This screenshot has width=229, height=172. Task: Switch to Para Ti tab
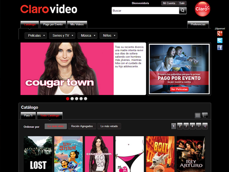[28, 115]
